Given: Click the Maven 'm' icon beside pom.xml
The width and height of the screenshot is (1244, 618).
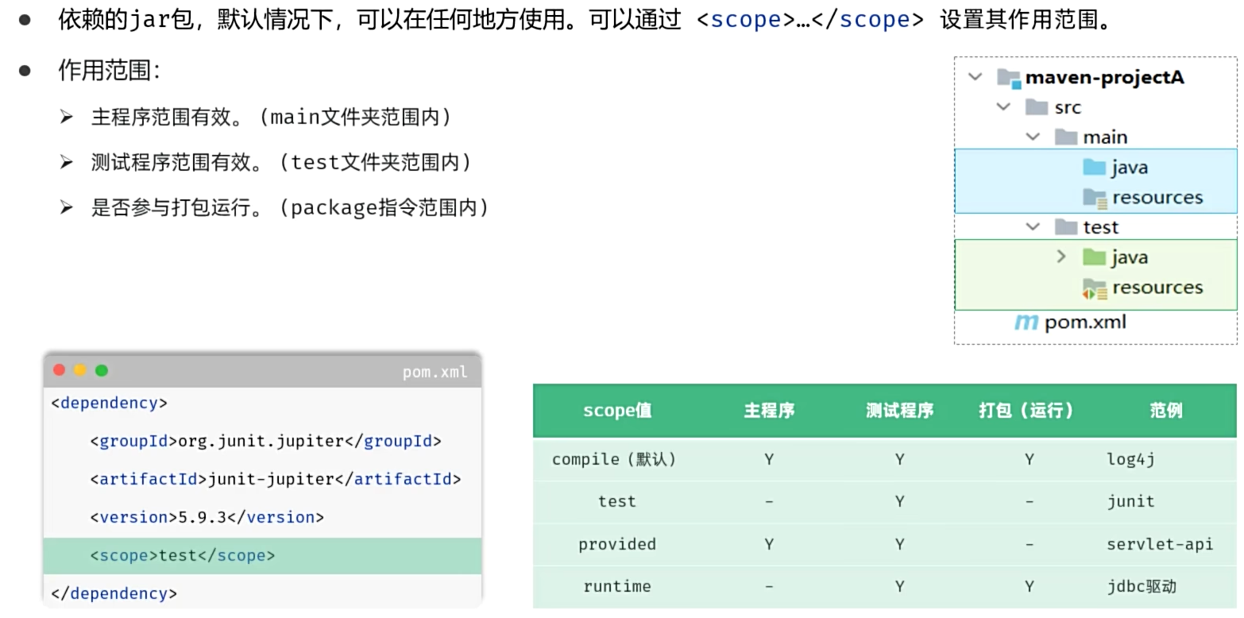Looking at the screenshot, I should point(1026,323).
